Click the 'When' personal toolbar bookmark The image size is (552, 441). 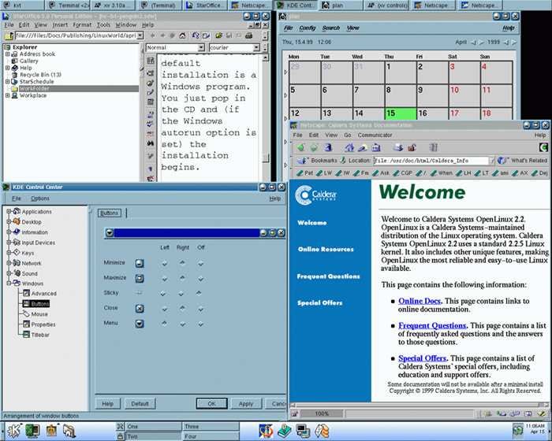(x=442, y=172)
